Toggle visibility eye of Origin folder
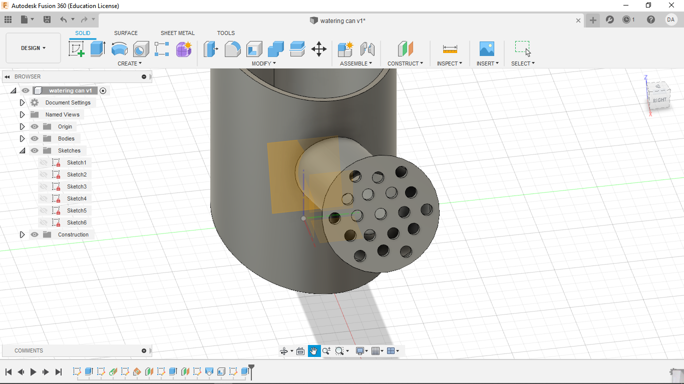This screenshot has width=684, height=384. [35, 126]
